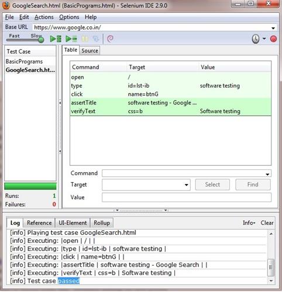
Task: Expand the Command combo box arrow
Action: point(267,175)
